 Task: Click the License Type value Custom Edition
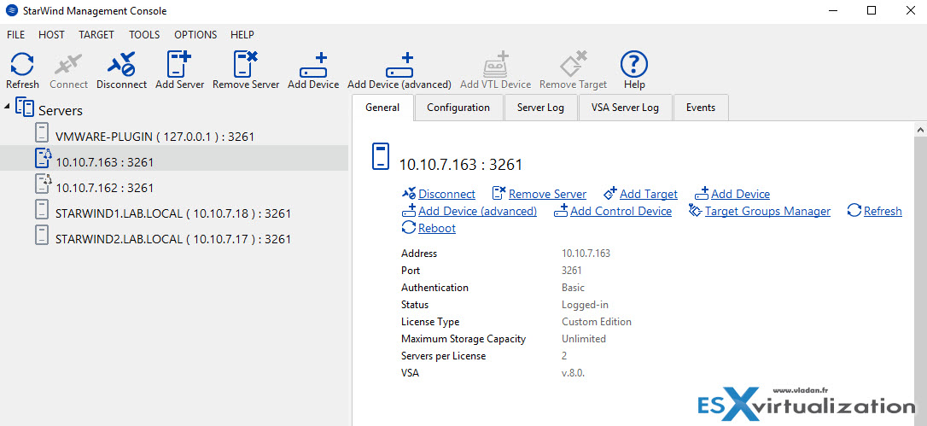click(x=597, y=322)
